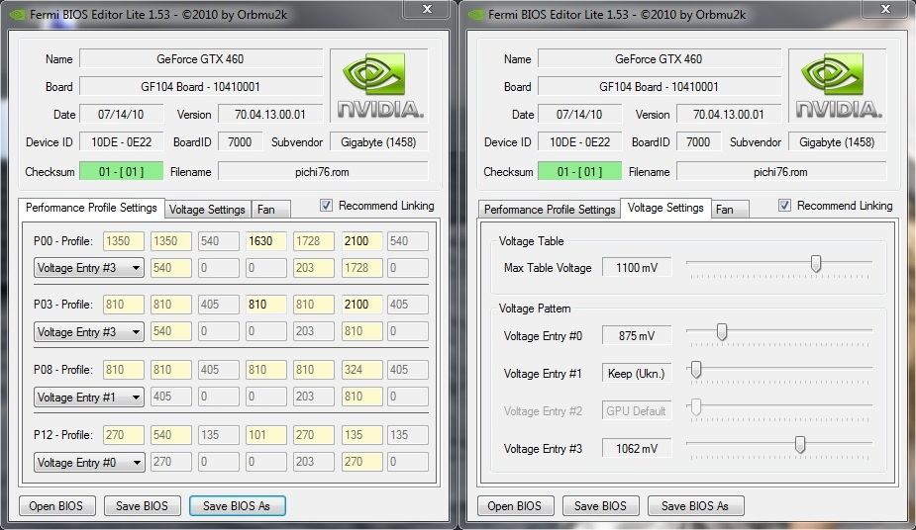
Task: Click Voltage Entry #3 slider handle
Action: click(800, 444)
